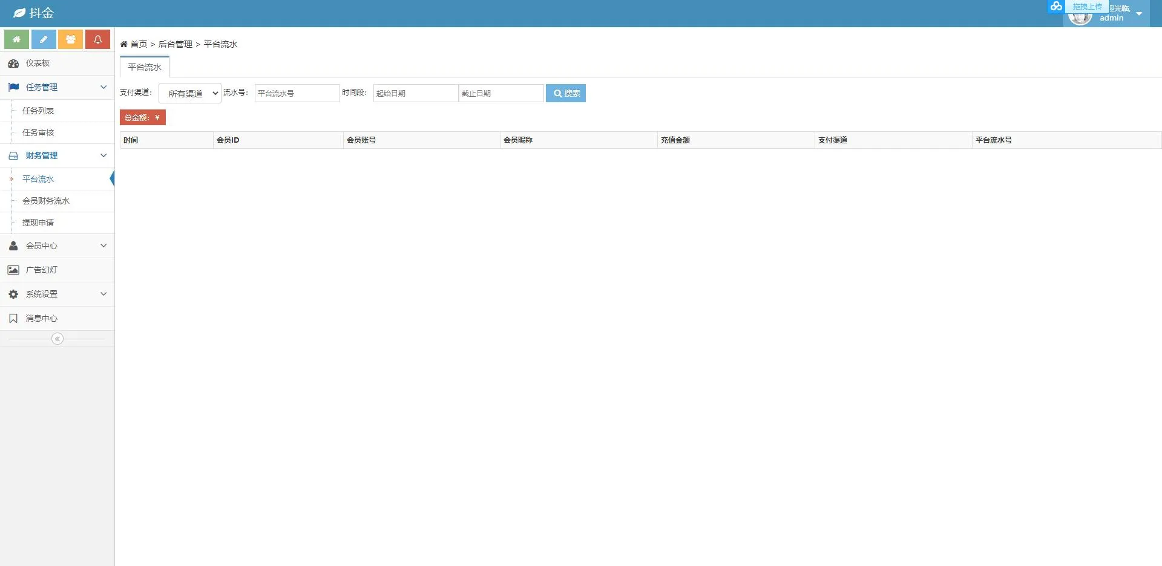Click the home icon in the breadcrumb
This screenshot has height=566, width=1162.
pos(123,44)
